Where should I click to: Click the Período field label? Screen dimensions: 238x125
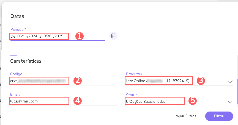(x=18, y=29)
